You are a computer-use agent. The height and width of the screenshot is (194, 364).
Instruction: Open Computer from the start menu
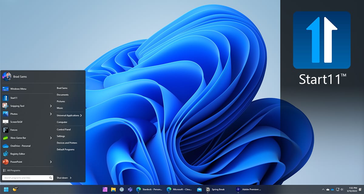[x=62, y=122]
